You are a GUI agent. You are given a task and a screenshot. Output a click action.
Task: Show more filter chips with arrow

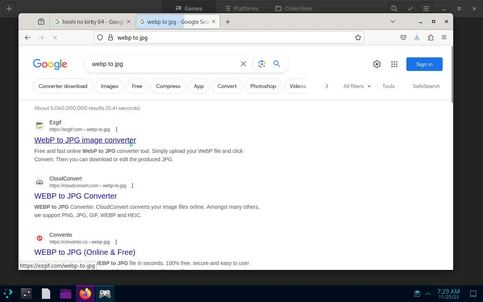(327, 86)
